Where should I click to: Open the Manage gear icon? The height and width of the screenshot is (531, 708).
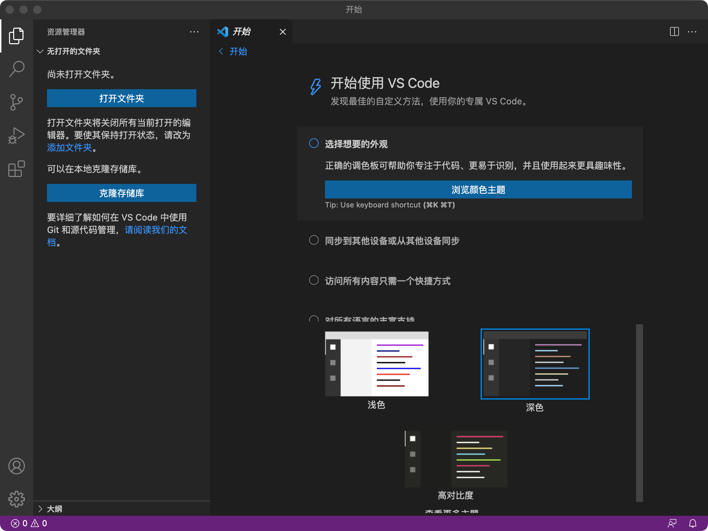(x=16, y=499)
